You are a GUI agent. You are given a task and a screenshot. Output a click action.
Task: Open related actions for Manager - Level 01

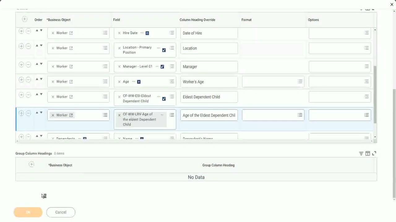click(x=157, y=66)
